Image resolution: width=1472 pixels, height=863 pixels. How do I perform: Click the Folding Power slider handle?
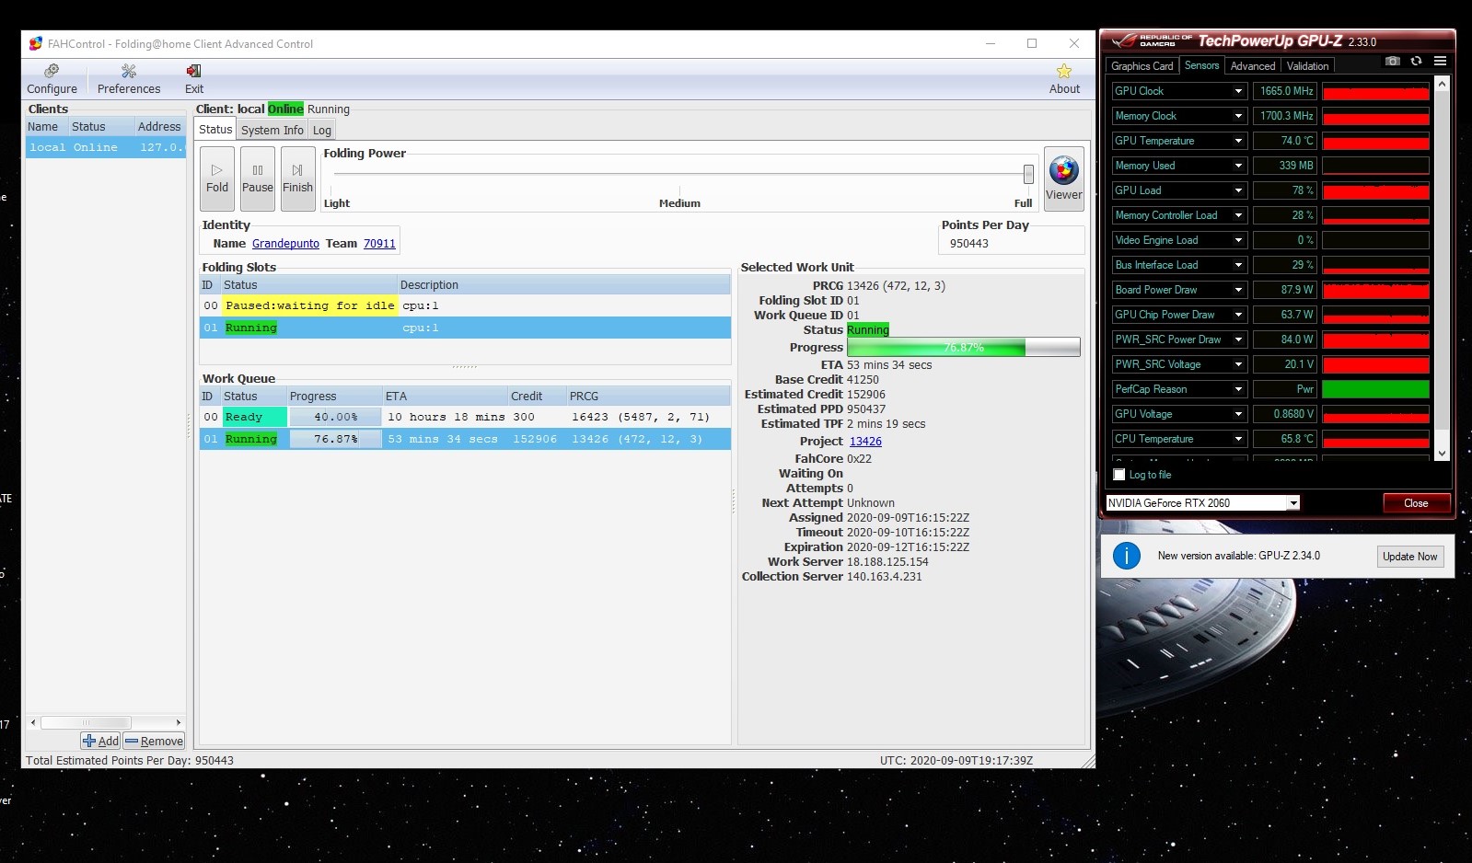[x=1028, y=174]
